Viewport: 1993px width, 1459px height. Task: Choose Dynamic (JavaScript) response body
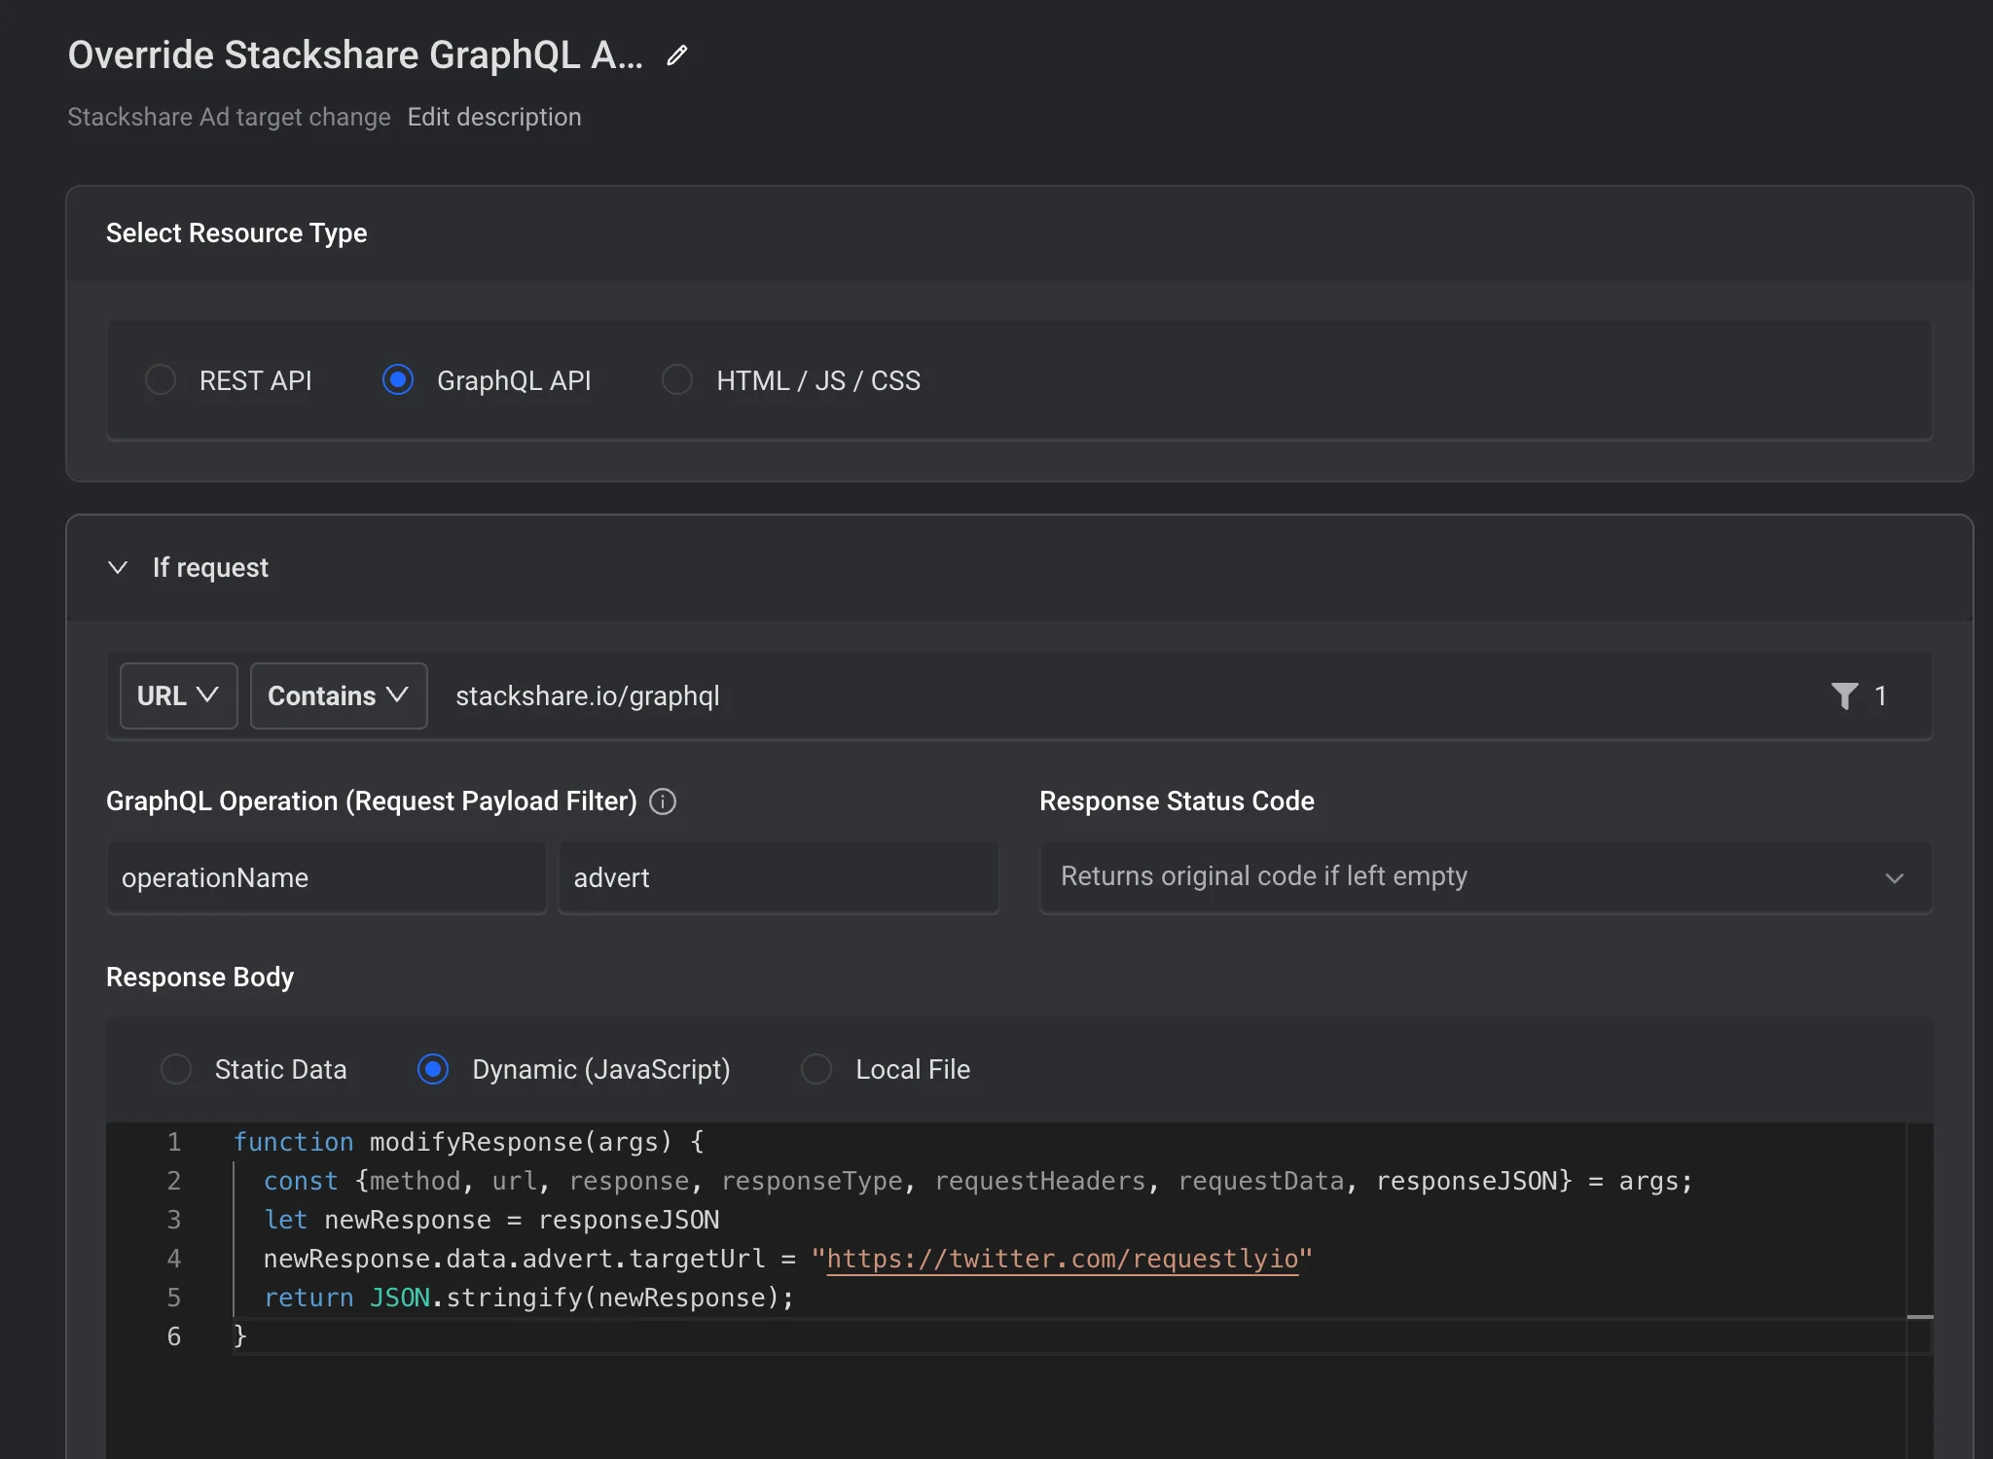(x=433, y=1069)
